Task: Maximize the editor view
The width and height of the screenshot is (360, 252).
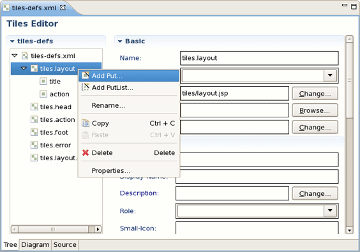Action: coord(354,6)
